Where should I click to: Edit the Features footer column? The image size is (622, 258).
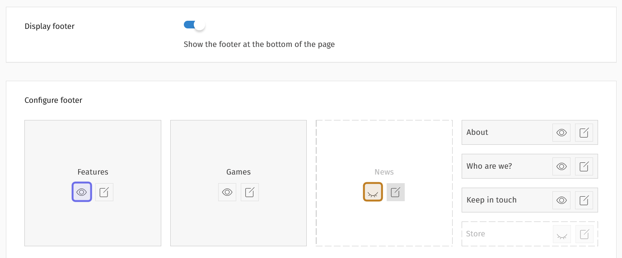104,192
